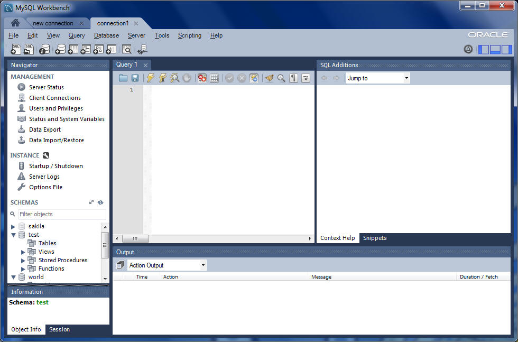Go to the home screen tab
The width and height of the screenshot is (518, 342).
(15, 23)
